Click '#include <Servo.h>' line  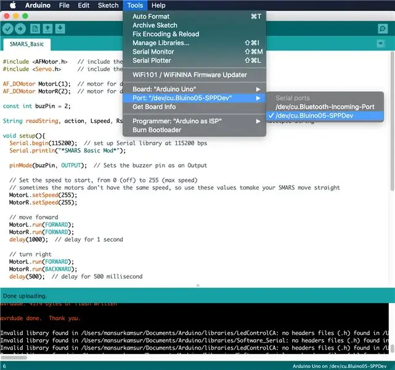(32, 69)
